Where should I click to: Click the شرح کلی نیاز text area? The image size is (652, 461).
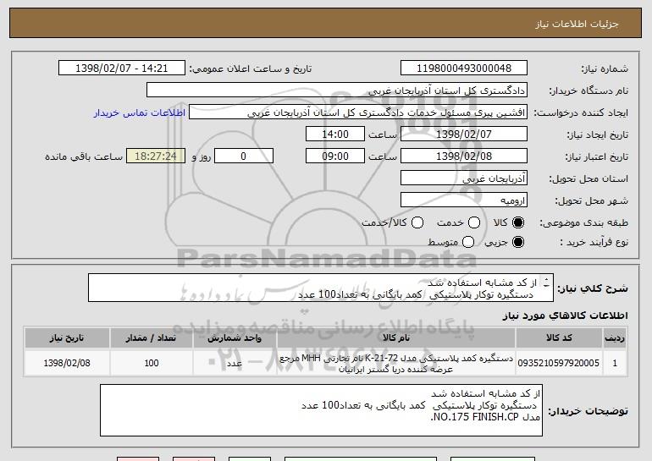point(321,288)
